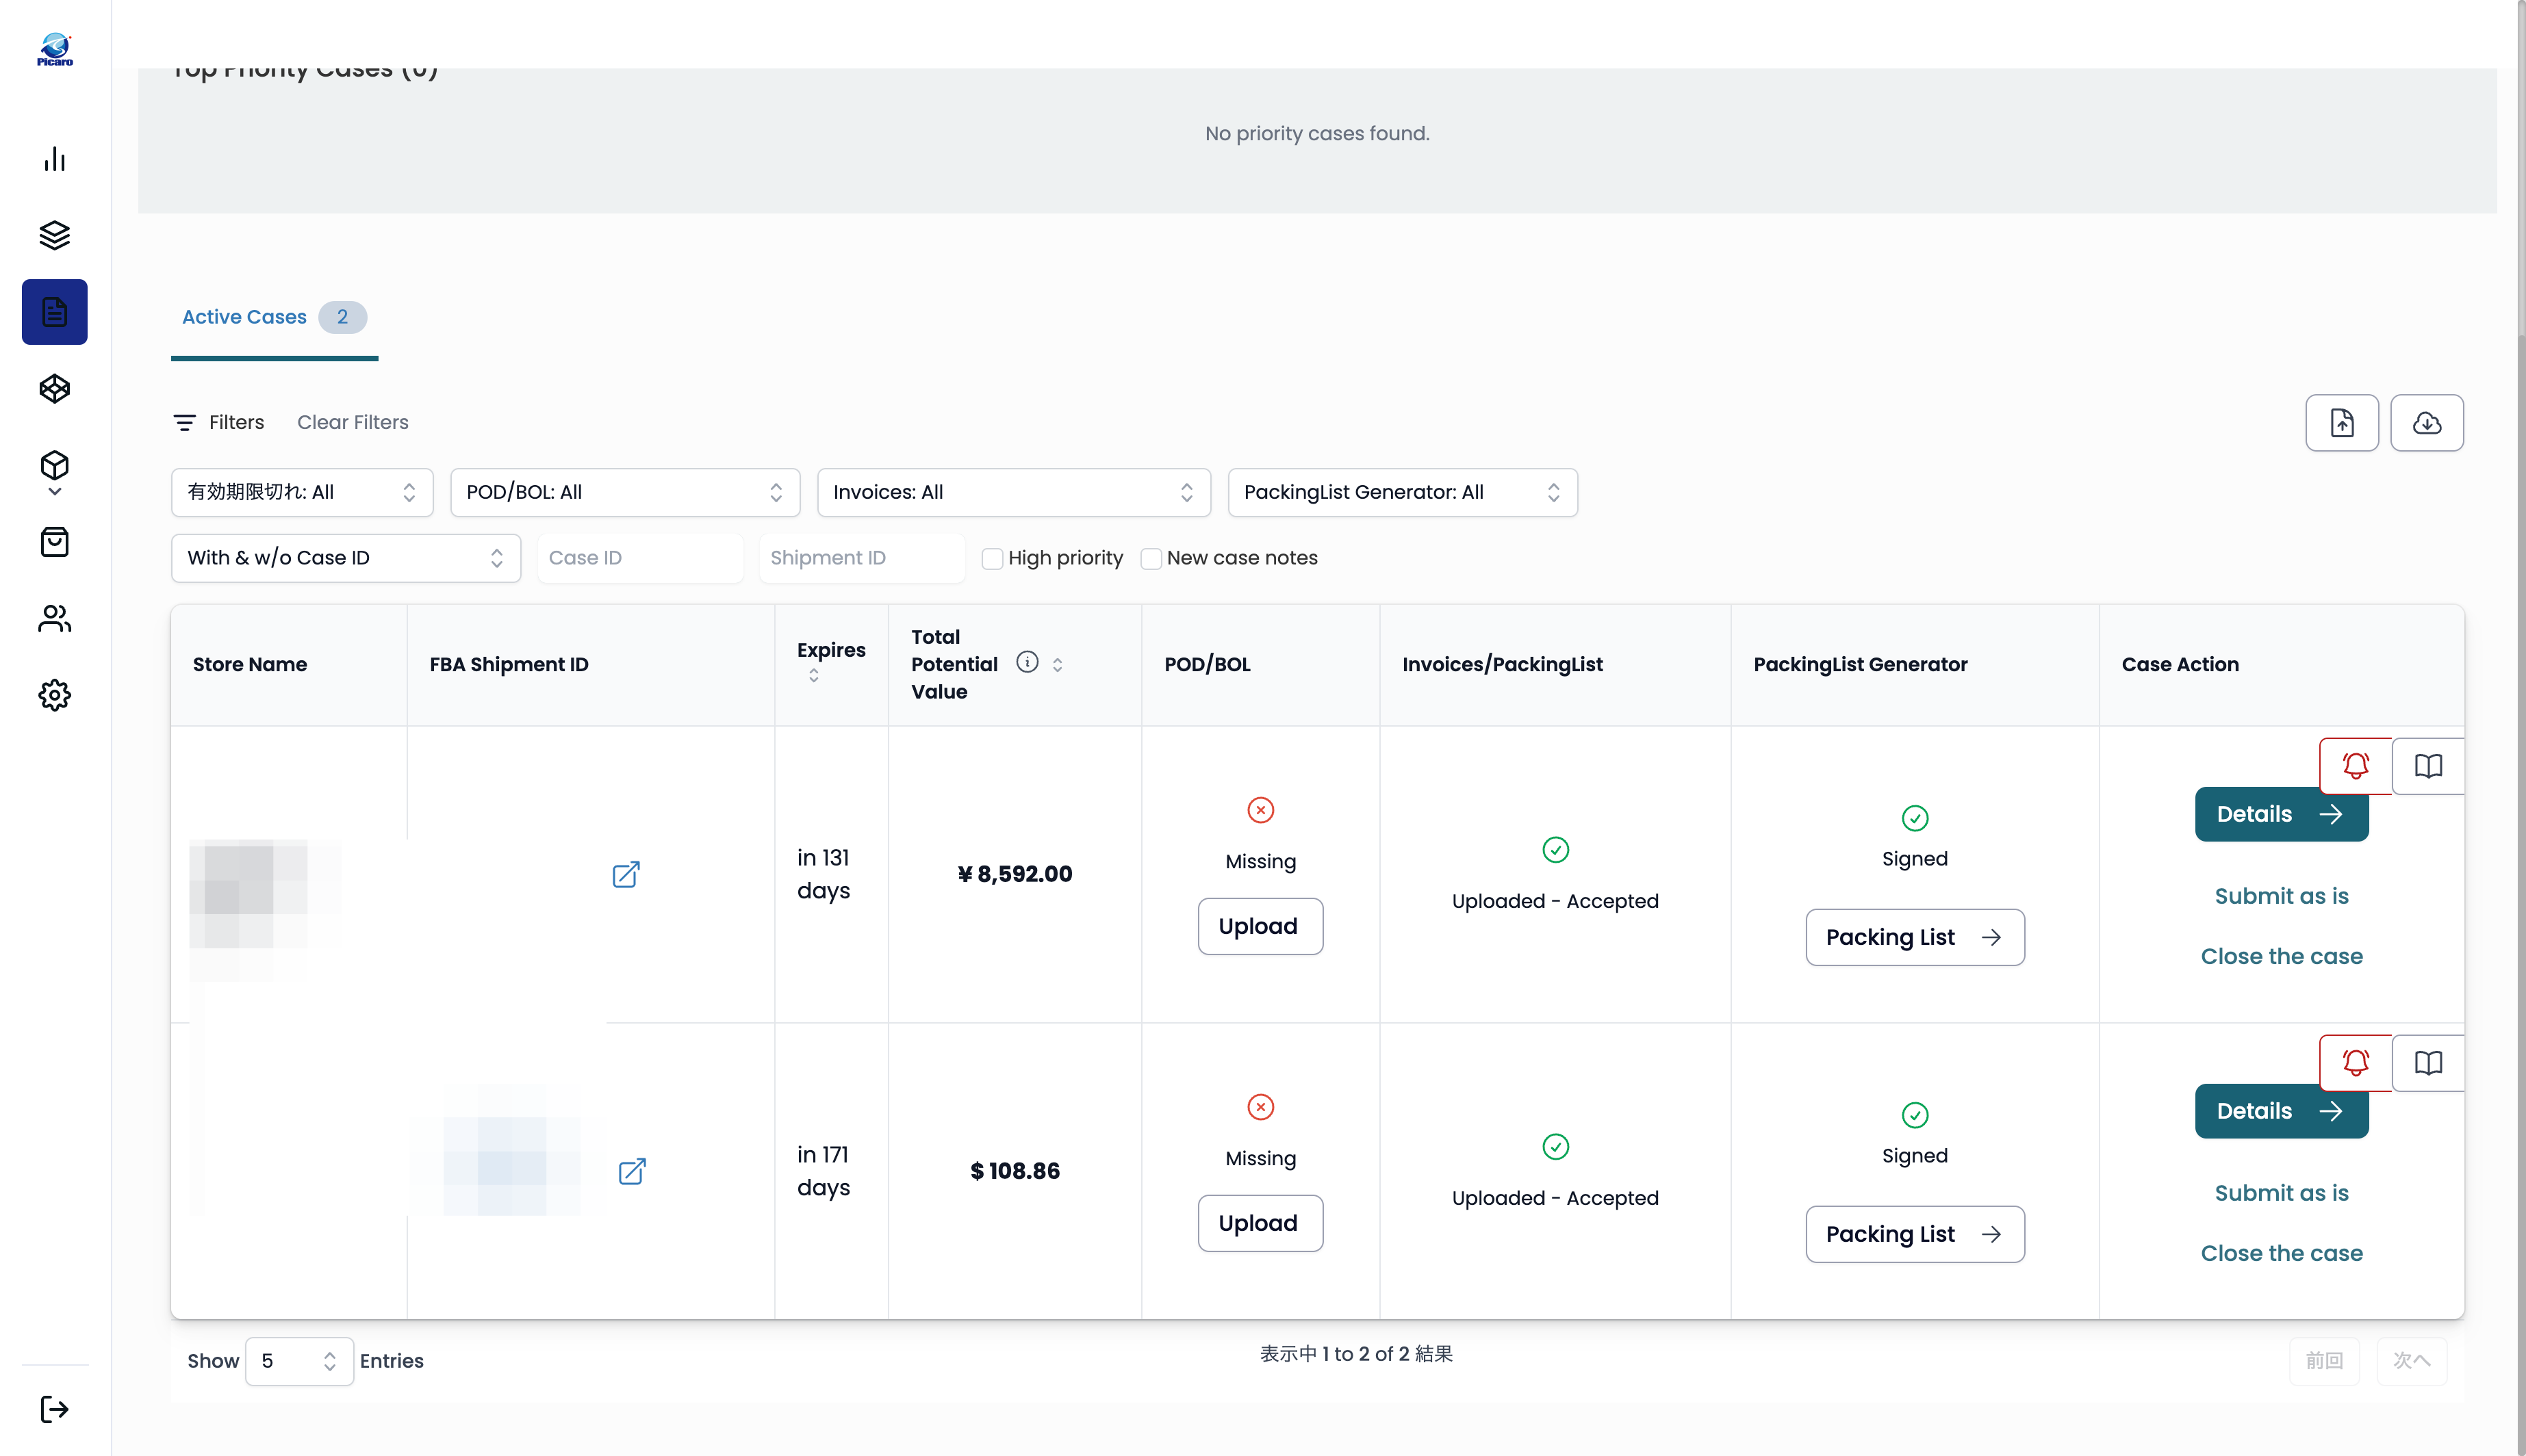Open the With & w/o Case ID dropdown
Screen dimensions: 2526x1456
[346, 558]
